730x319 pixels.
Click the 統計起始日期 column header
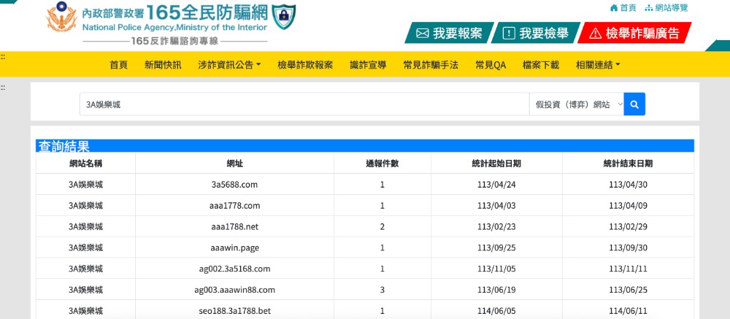point(496,164)
